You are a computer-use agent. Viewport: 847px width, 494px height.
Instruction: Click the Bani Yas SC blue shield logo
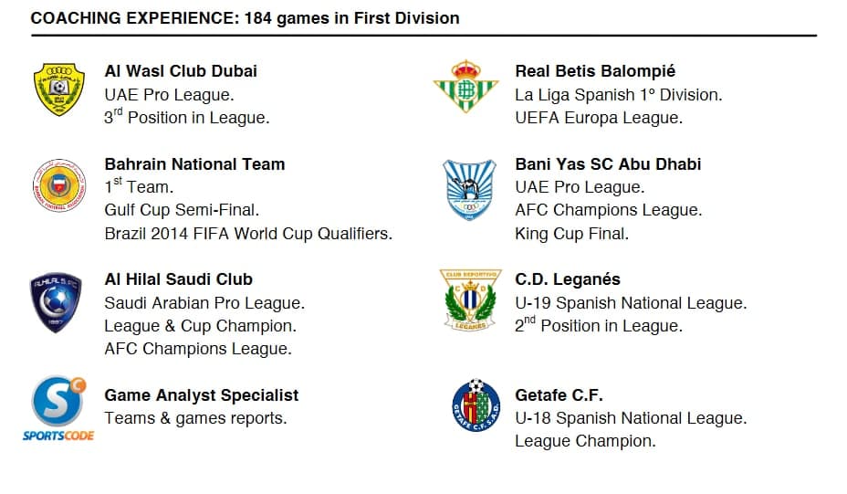click(469, 190)
